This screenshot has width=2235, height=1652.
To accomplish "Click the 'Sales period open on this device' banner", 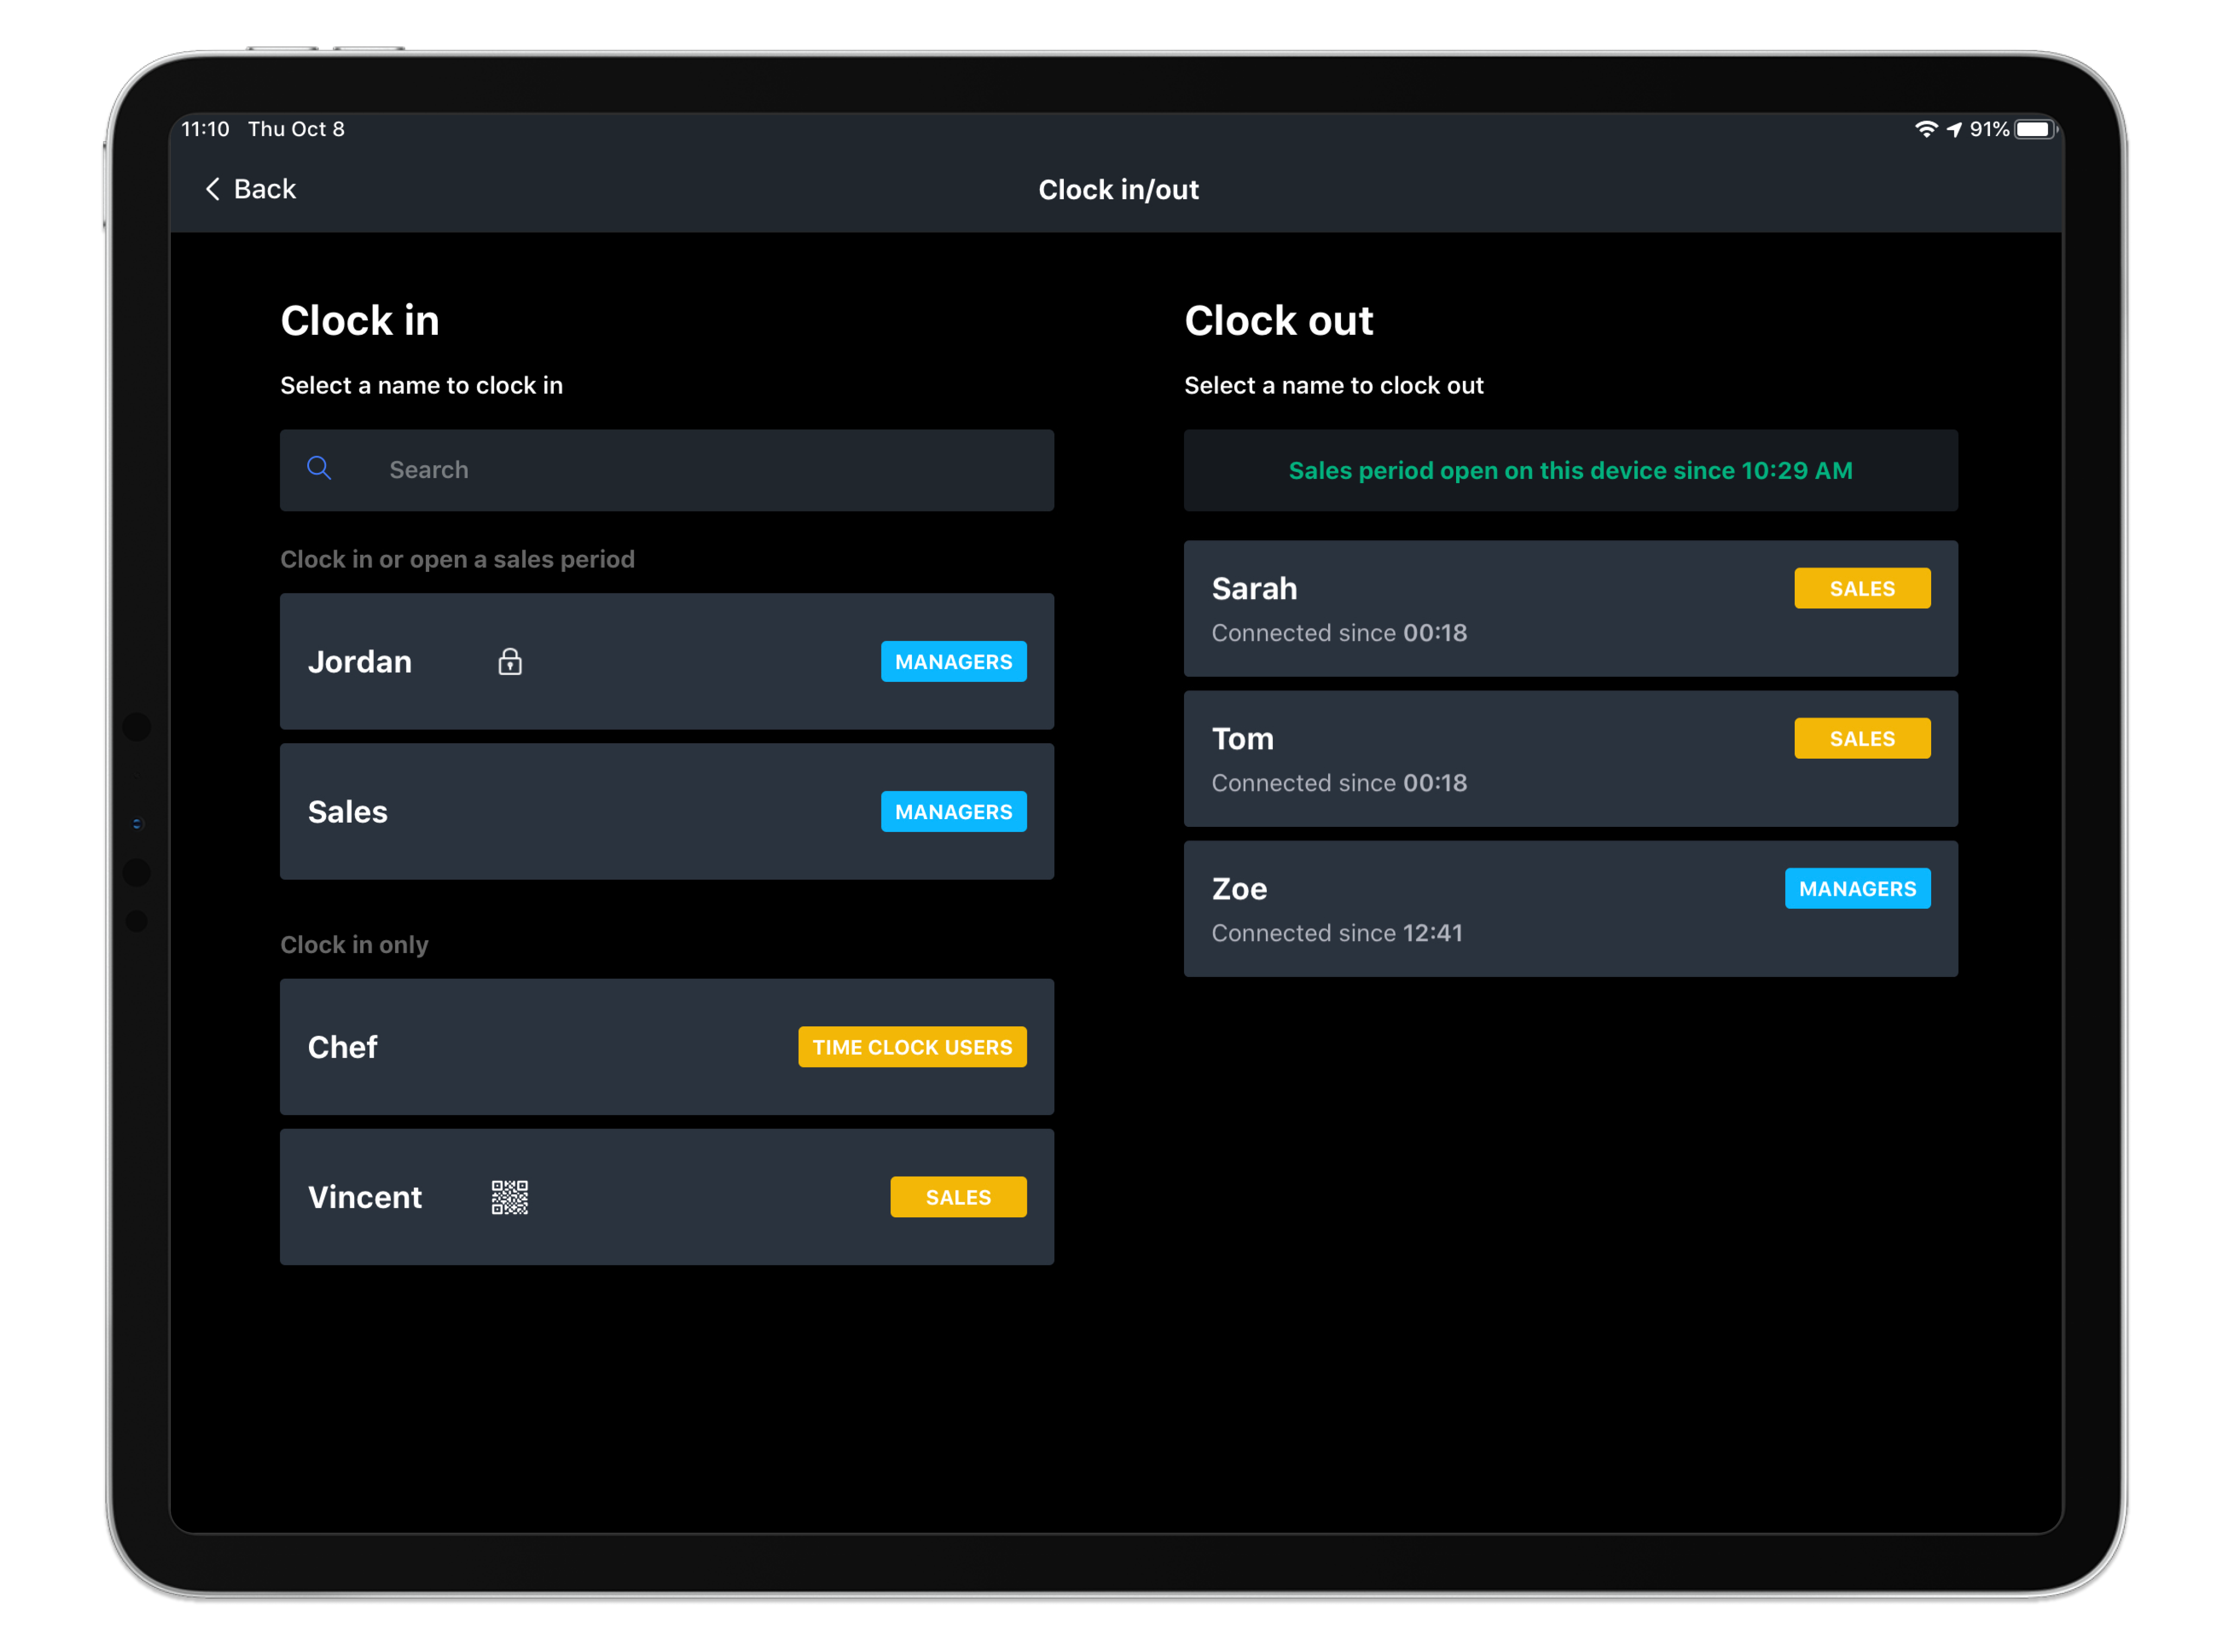I will [1571, 470].
